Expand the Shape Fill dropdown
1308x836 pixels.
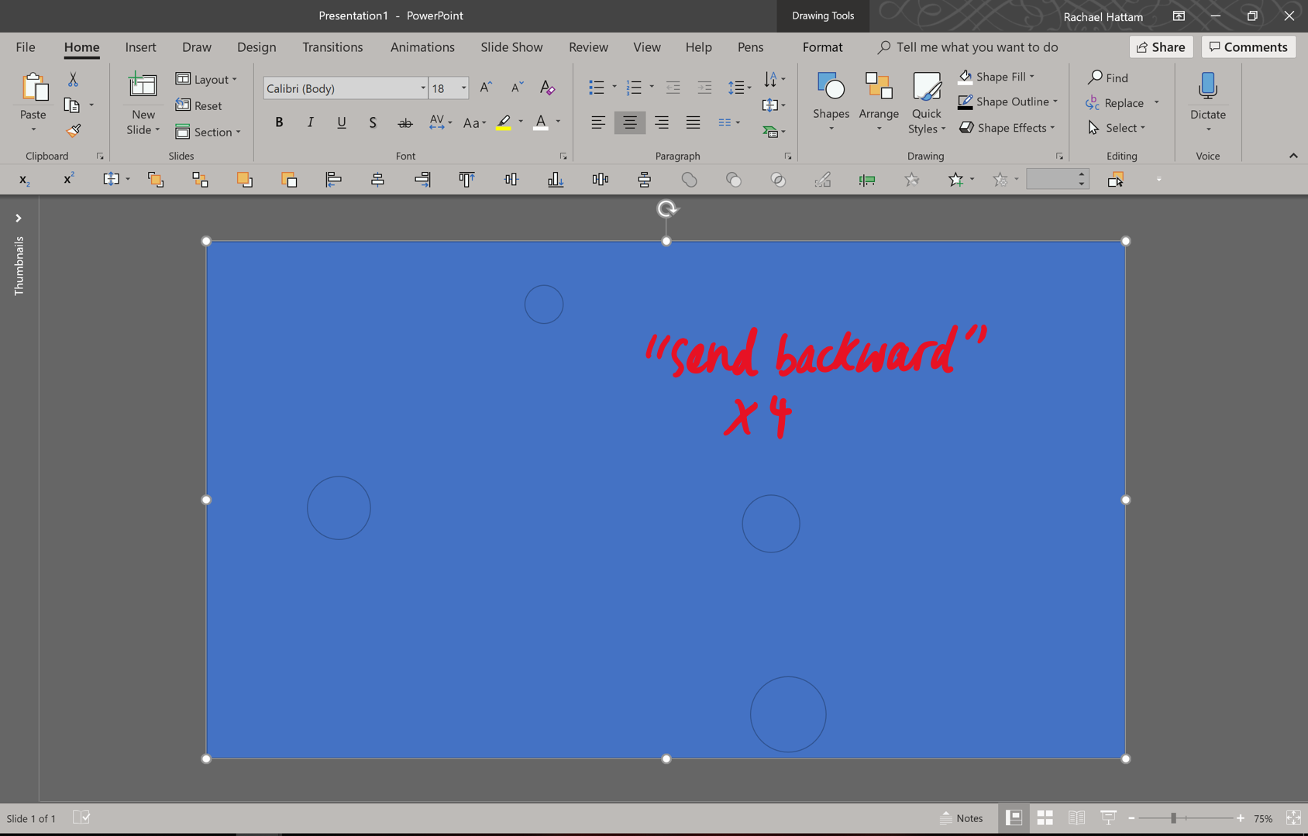click(x=1031, y=76)
